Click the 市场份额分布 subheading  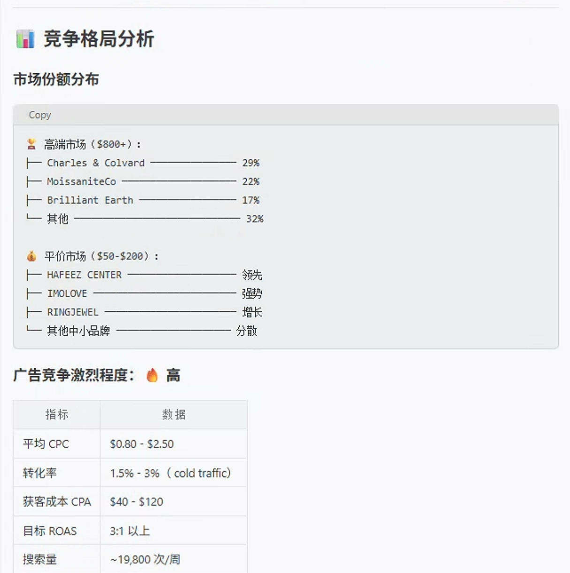[56, 79]
